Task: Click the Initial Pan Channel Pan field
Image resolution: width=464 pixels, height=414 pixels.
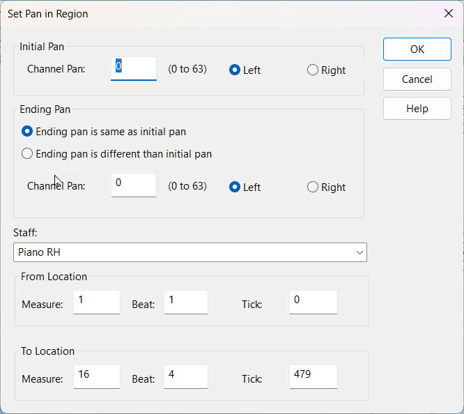Action: pyautogui.click(x=134, y=68)
